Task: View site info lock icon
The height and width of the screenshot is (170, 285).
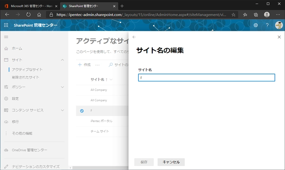Action: coord(51,15)
